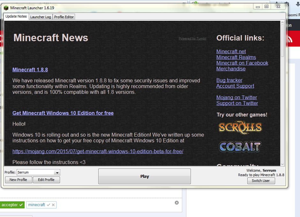Click the news panel vertical scrollbar thumb
This screenshot has width=300, height=217.
[282, 41]
